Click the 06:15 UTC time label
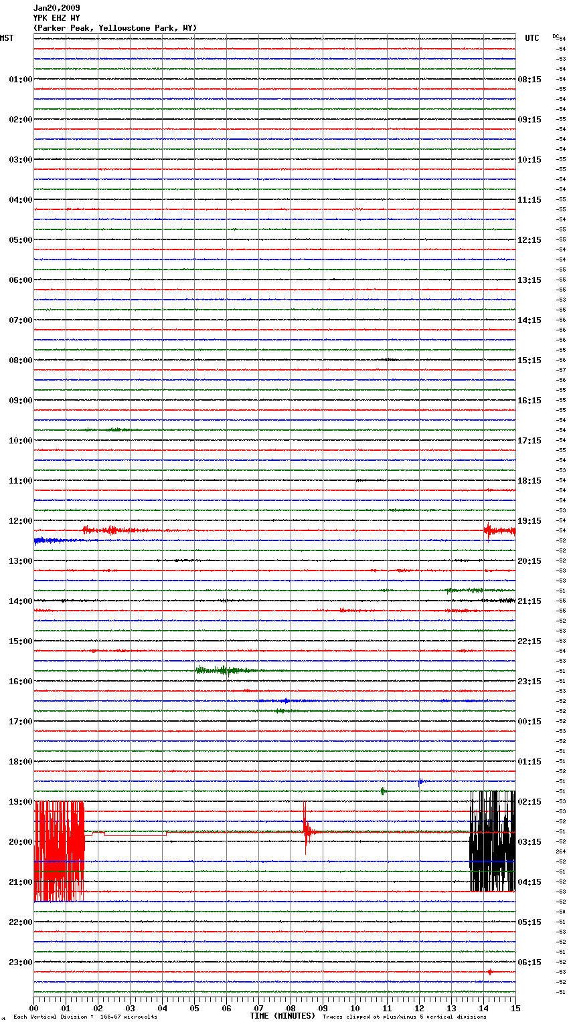The height and width of the screenshot is (1026, 569). pyautogui.click(x=530, y=962)
